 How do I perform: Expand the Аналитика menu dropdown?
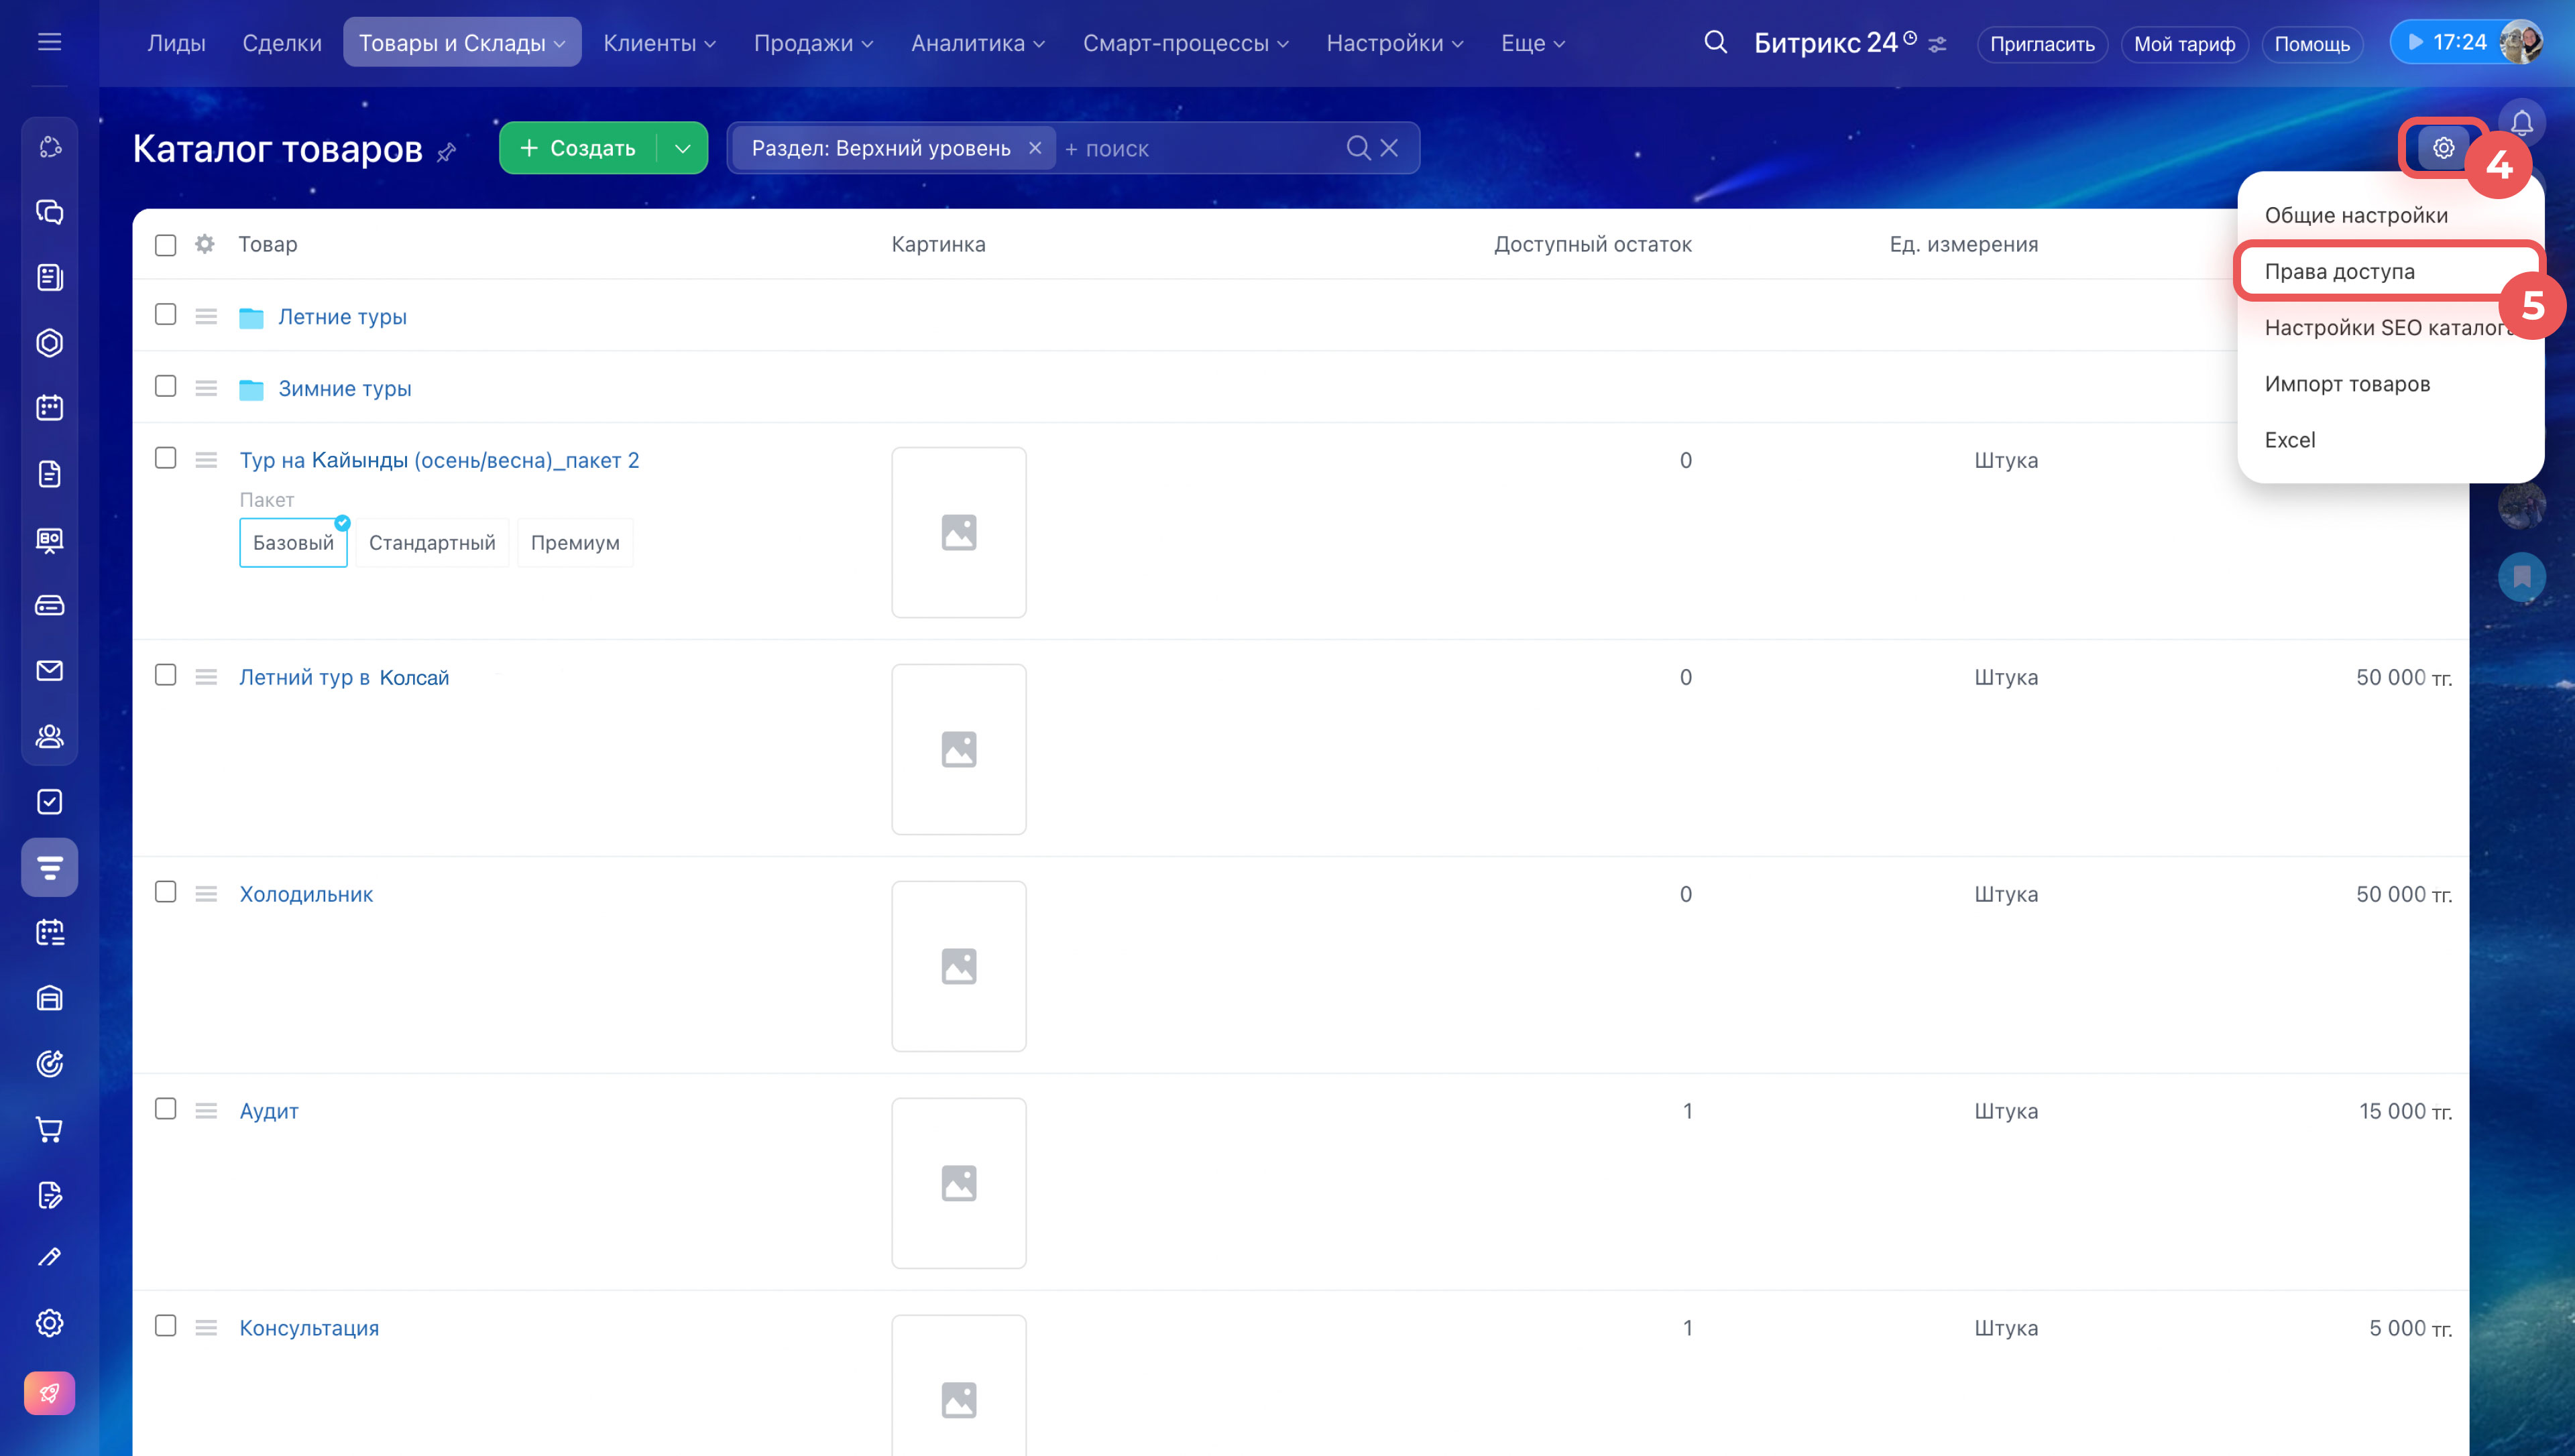(977, 43)
